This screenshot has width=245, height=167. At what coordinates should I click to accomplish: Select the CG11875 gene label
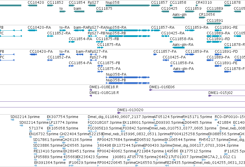104,8
